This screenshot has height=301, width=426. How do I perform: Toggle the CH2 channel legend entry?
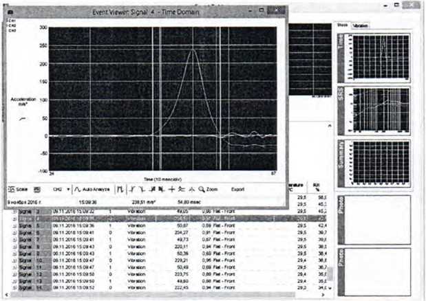coord(12,25)
